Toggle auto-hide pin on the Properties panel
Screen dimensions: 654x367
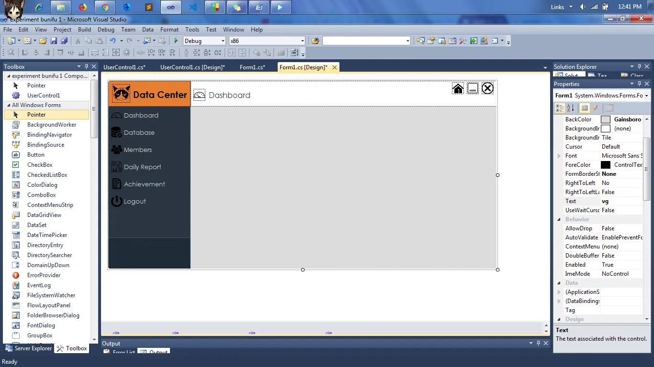click(639, 84)
